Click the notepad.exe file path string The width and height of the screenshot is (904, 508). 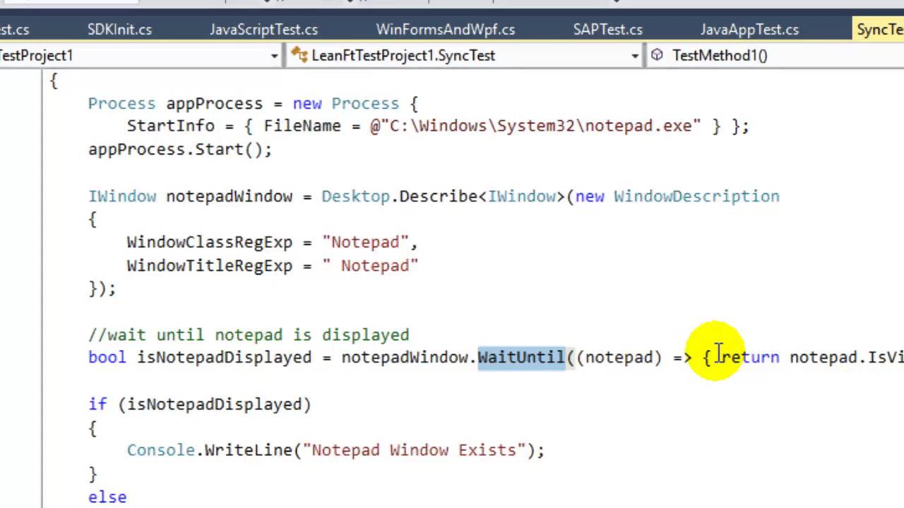coord(535,126)
